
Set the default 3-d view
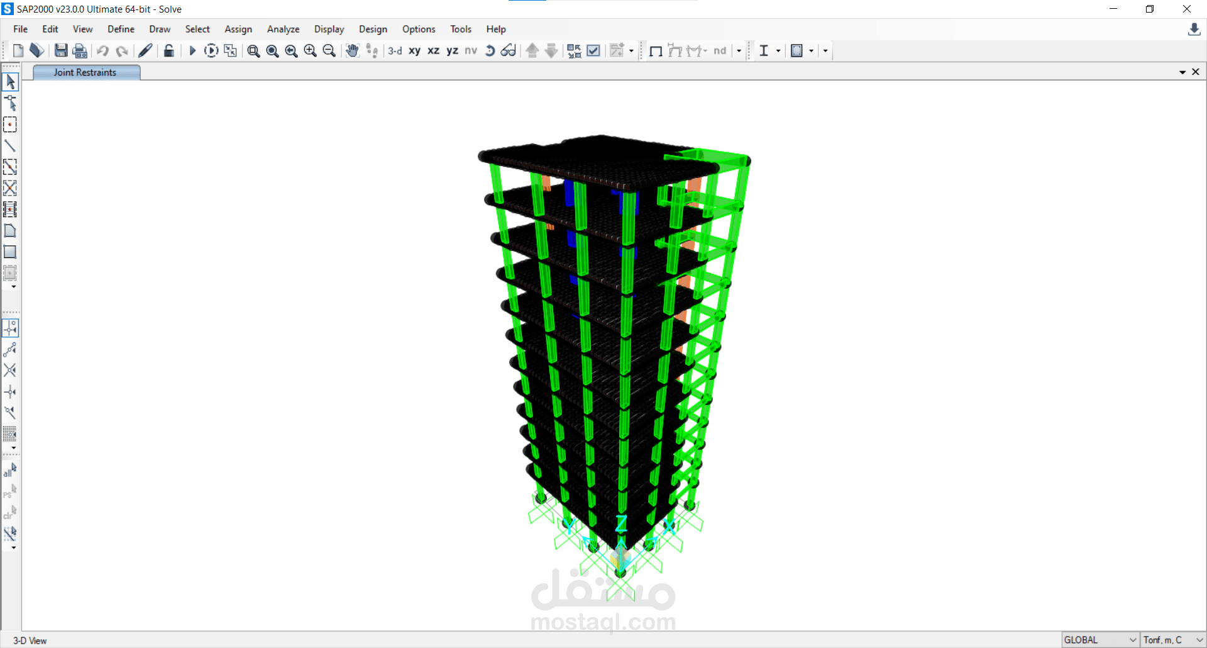395,51
